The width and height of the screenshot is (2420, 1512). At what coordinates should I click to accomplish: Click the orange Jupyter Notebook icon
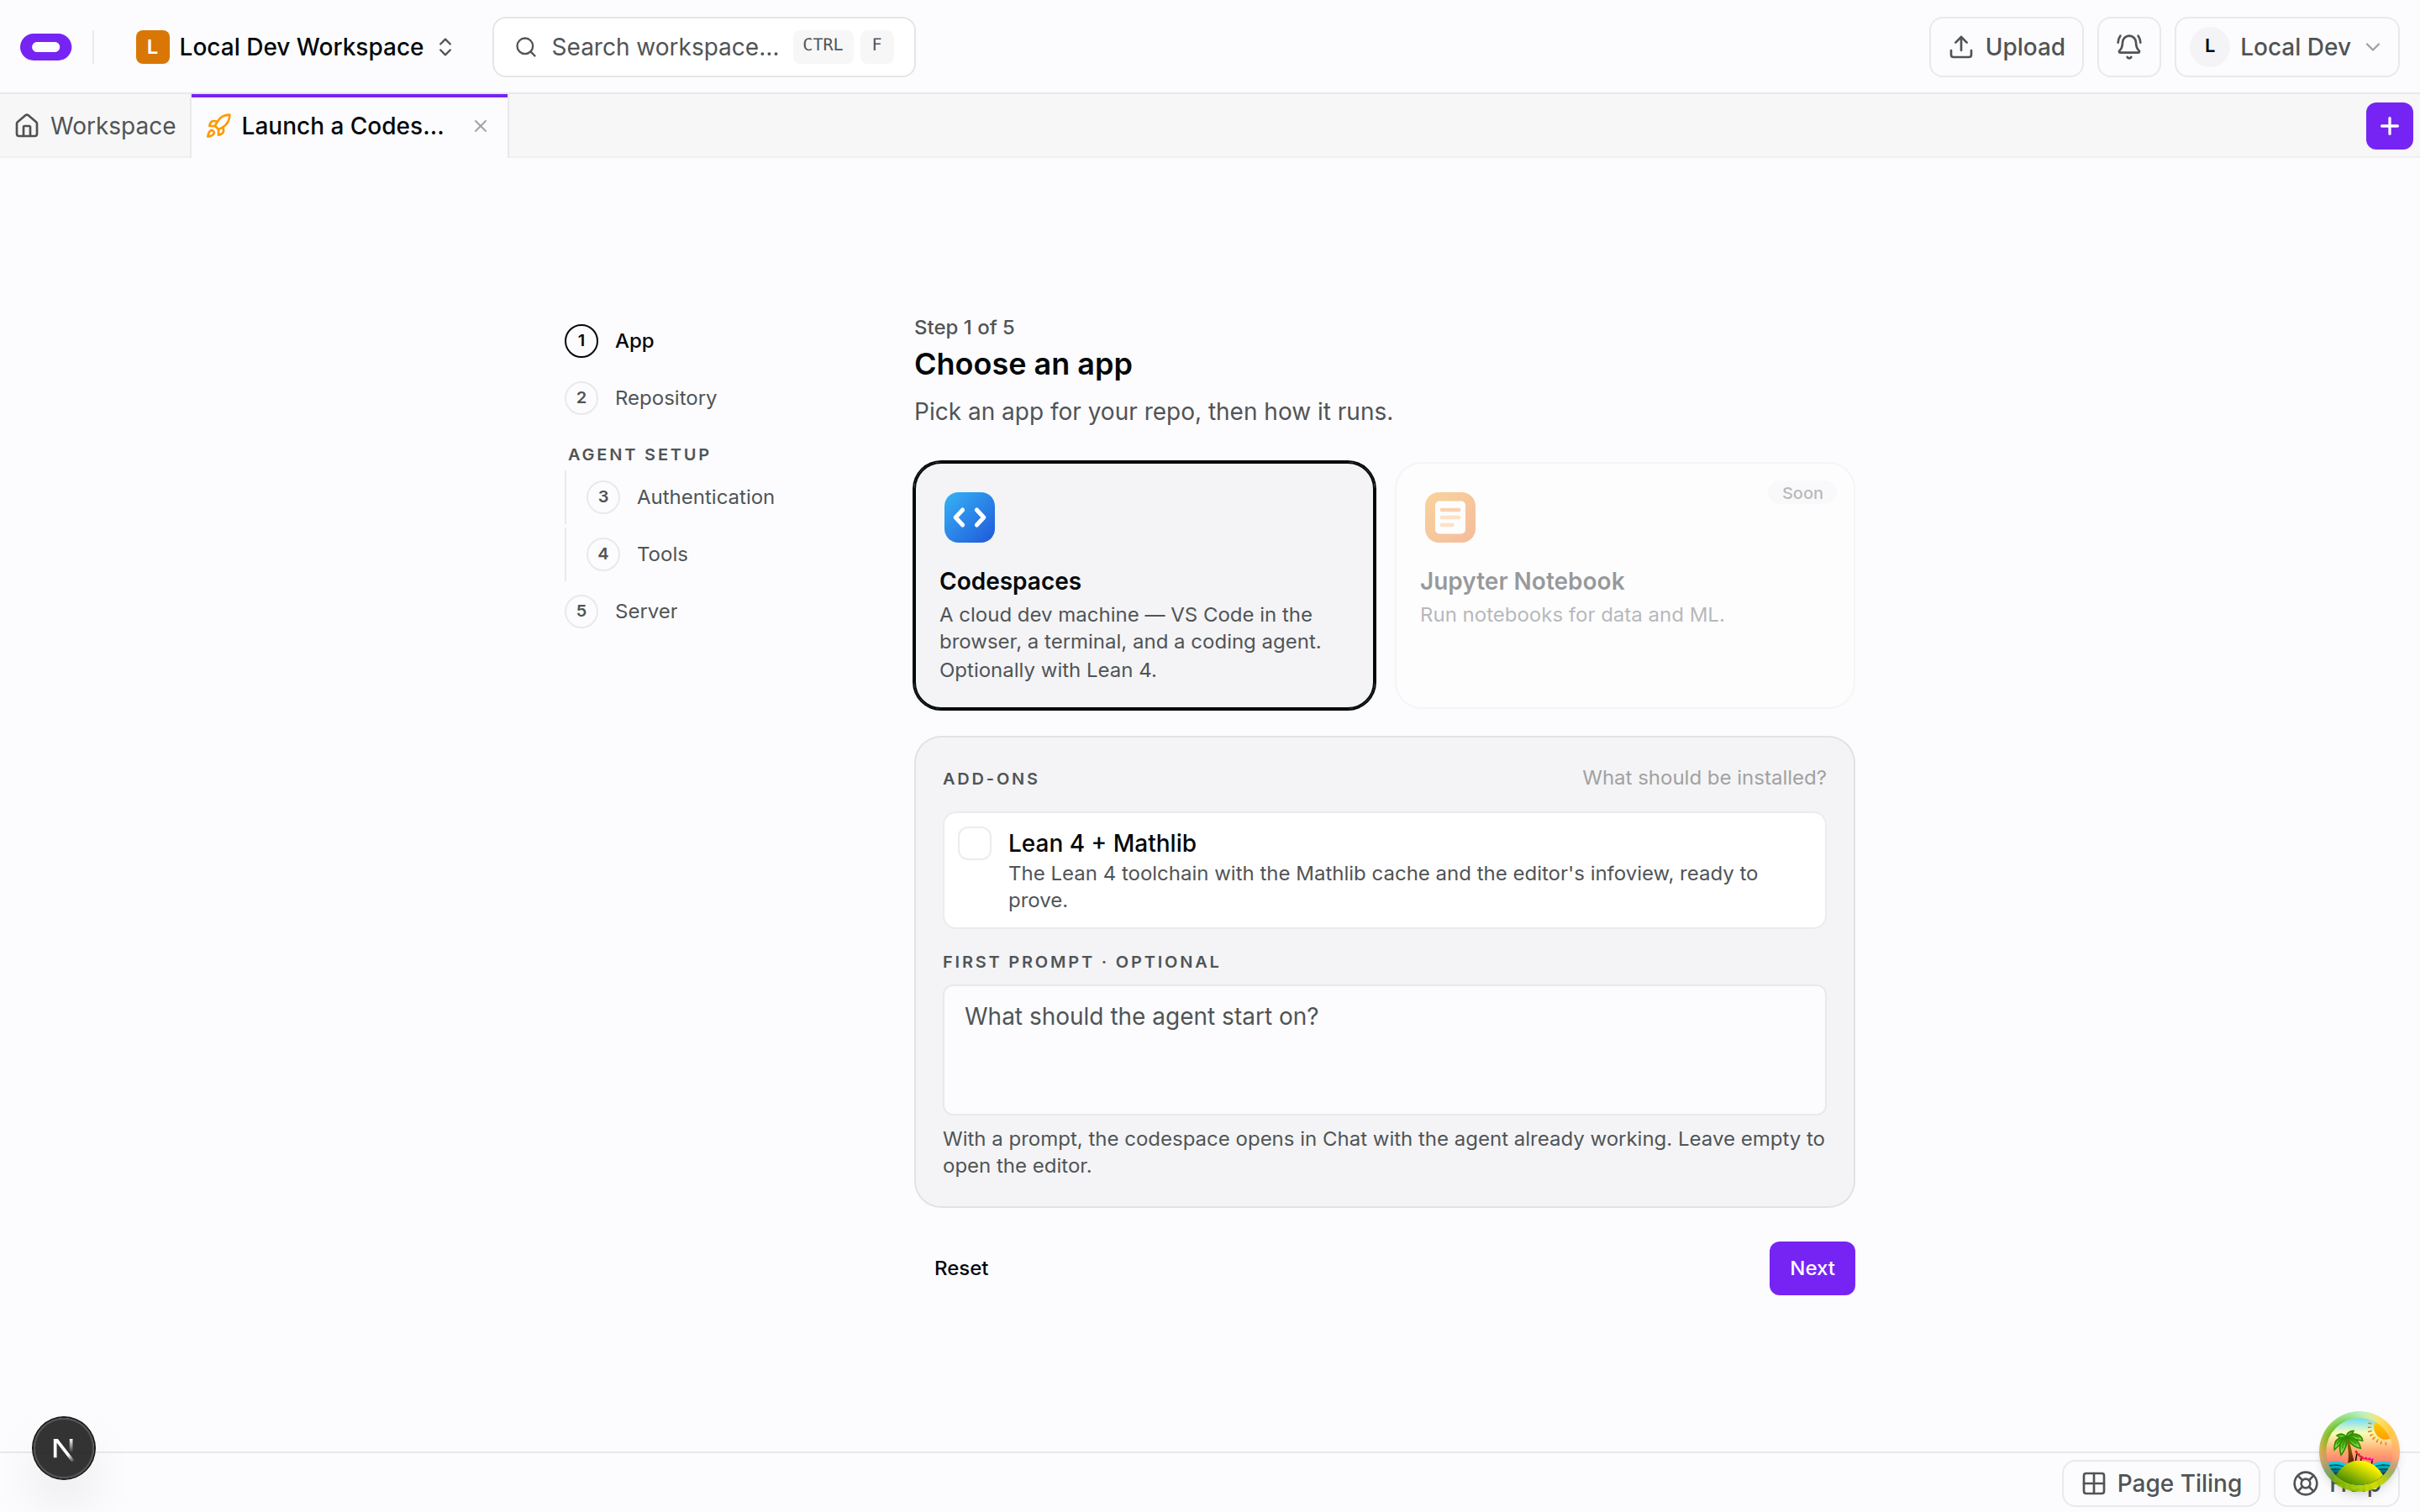tap(1450, 517)
